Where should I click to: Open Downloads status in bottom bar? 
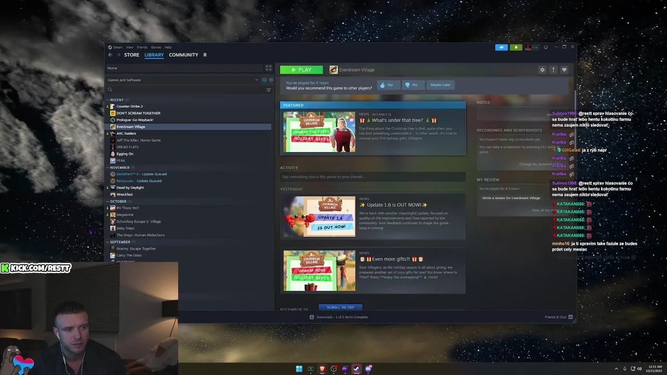(339, 317)
